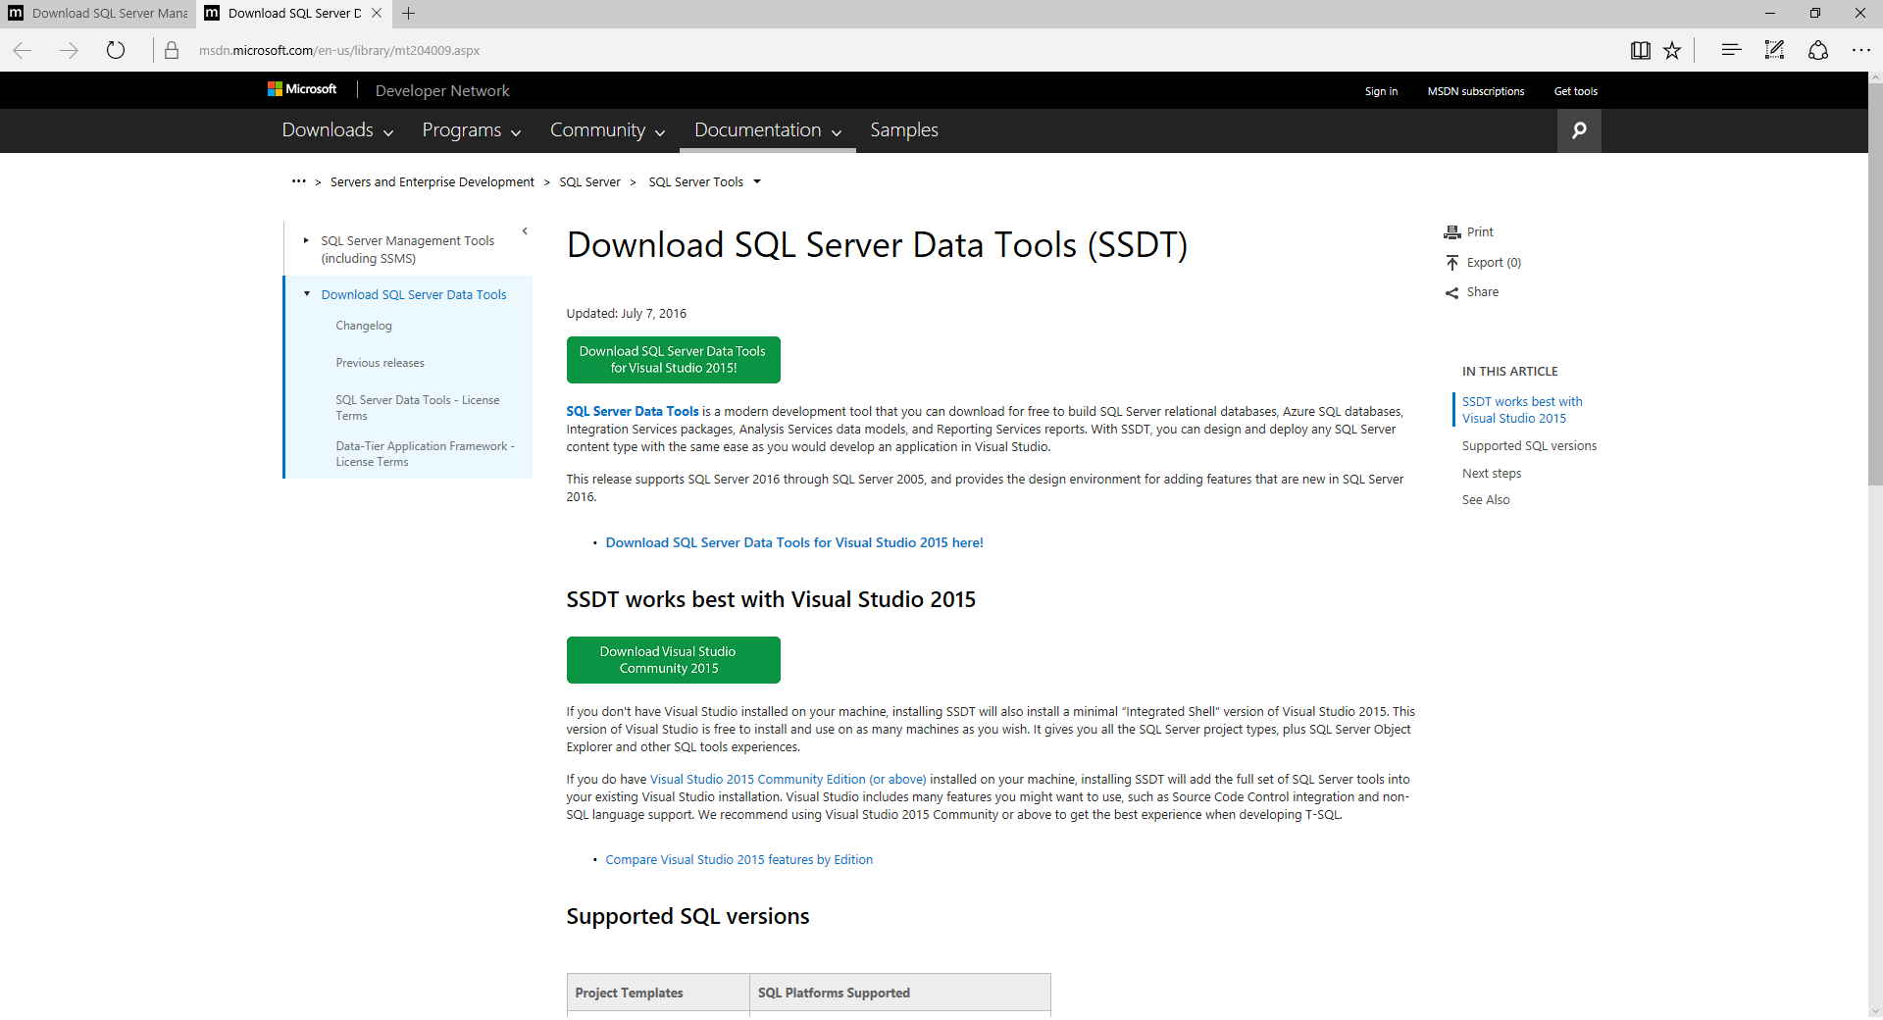The width and height of the screenshot is (1883, 1020).
Task: Jump to SSDT works best with Visual Studio 2015
Action: tap(1521, 410)
